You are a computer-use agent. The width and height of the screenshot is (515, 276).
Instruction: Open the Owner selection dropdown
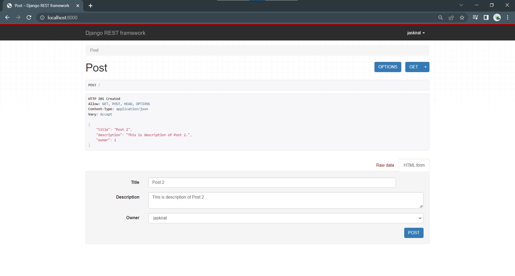(285, 218)
